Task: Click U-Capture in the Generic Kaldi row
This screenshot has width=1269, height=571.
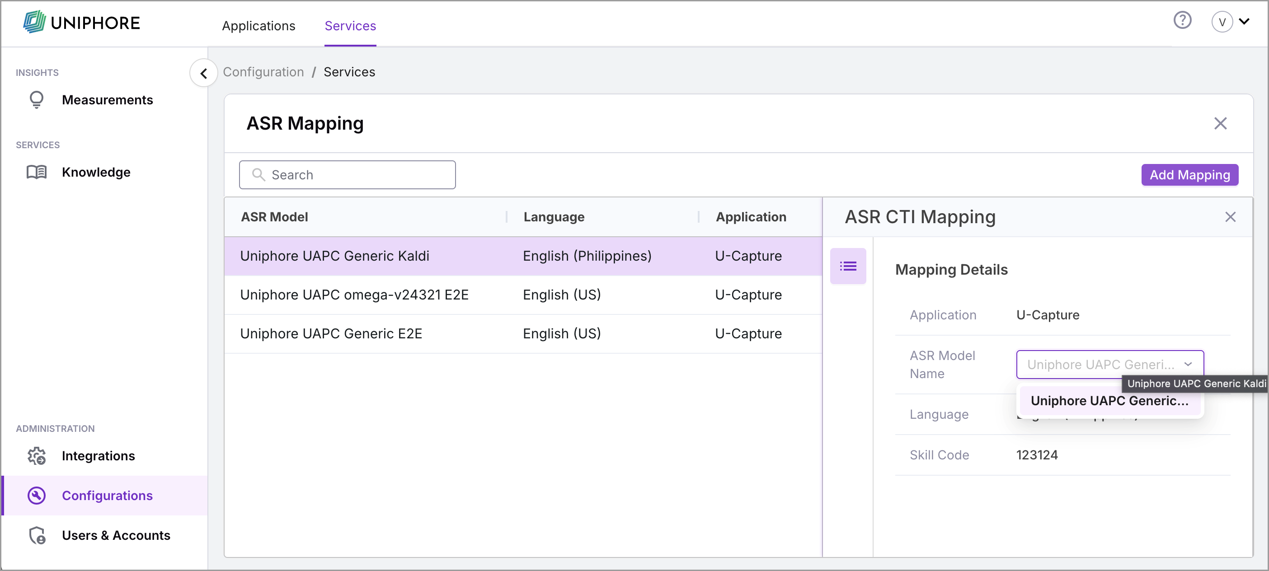Action: coord(748,256)
